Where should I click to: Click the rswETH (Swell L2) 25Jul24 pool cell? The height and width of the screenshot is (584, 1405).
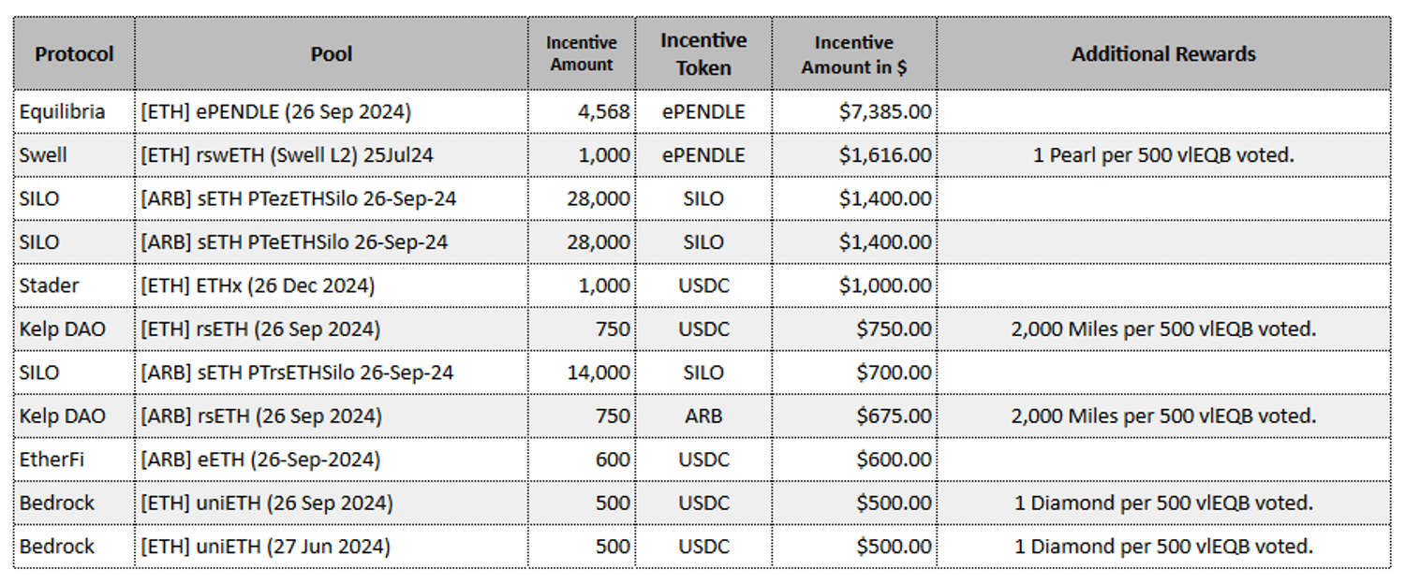pos(288,155)
